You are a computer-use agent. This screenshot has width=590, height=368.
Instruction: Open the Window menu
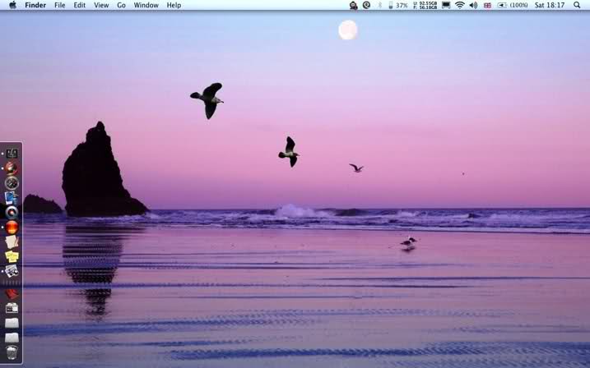[x=146, y=5]
